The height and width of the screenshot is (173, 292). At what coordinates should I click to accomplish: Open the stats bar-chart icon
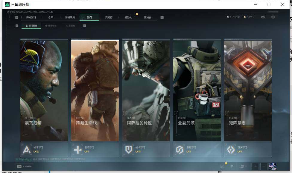pos(222,166)
